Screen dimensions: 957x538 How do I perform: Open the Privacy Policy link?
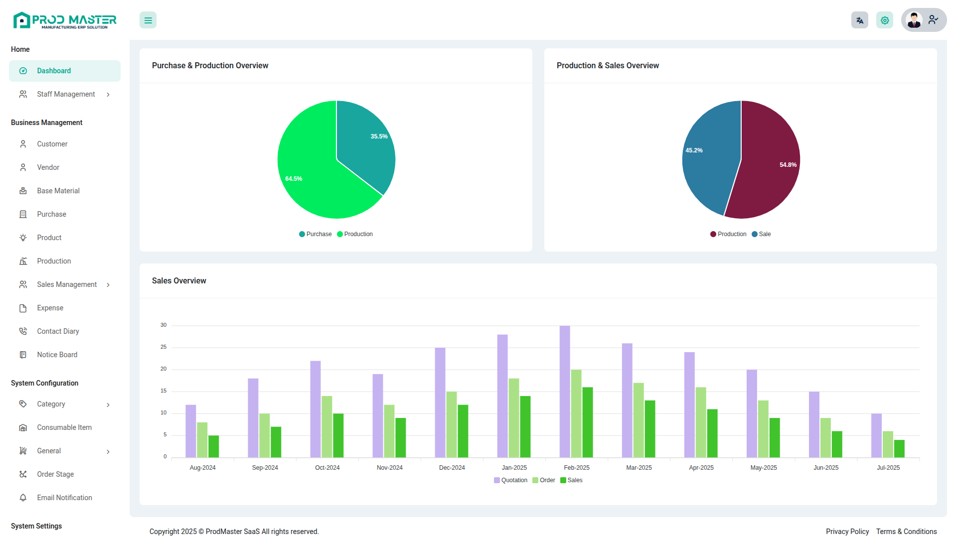click(x=847, y=532)
